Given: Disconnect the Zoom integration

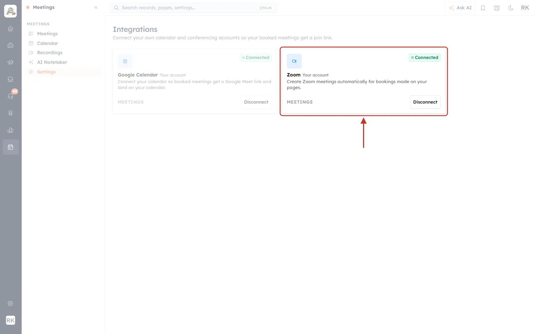Looking at the screenshot, I should (x=425, y=102).
